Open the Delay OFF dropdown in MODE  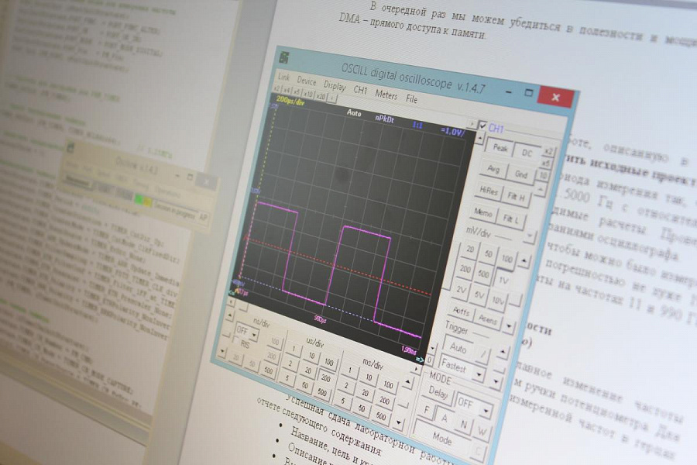[485, 408]
